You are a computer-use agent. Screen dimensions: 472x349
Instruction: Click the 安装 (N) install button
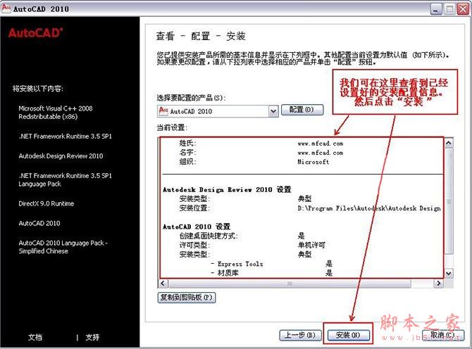point(348,335)
